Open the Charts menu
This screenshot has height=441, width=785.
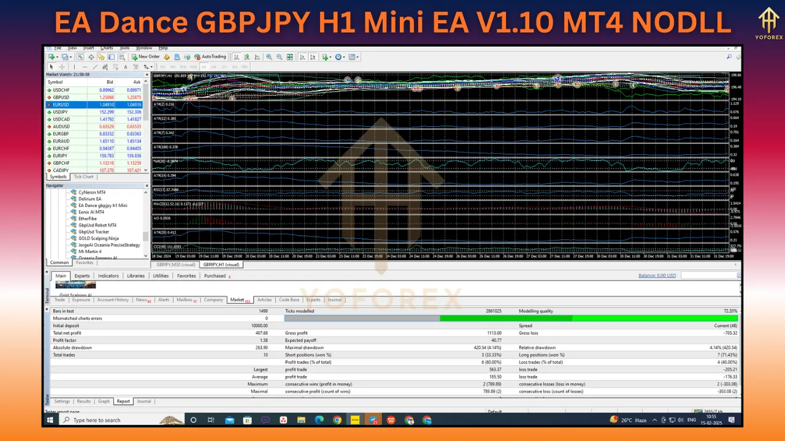tap(107, 48)
